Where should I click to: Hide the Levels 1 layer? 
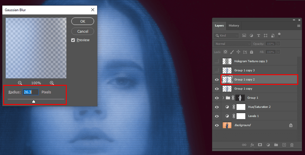click(x=217, y=116)
